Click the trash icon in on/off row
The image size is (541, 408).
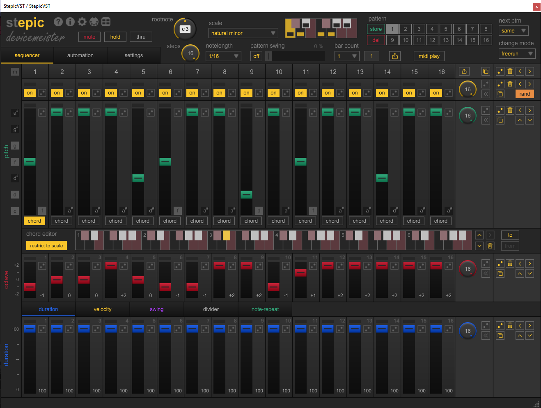click(510, 84)
